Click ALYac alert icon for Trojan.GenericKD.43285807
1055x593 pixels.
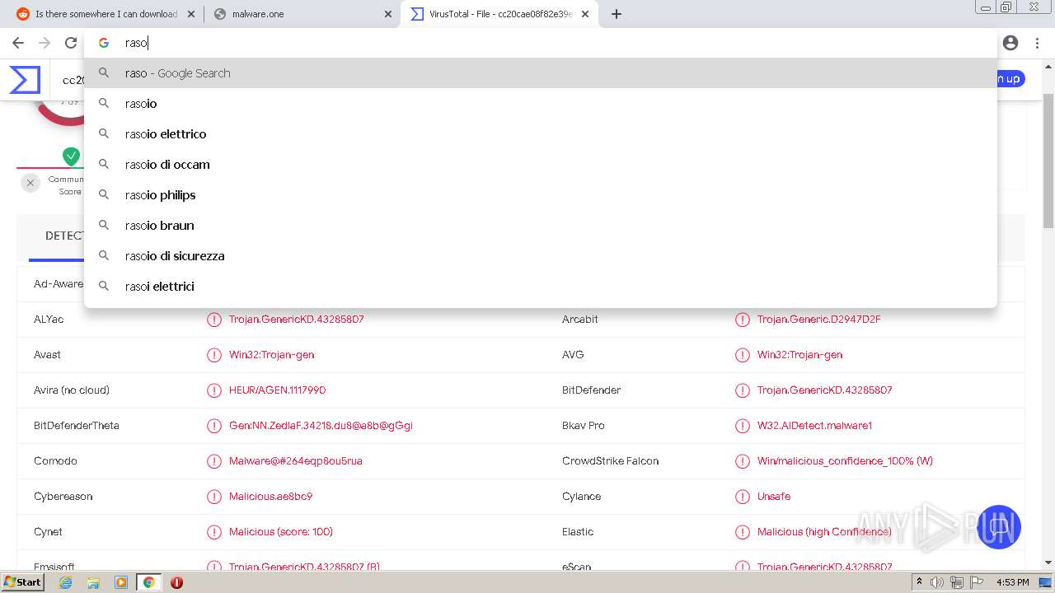pos(214,320)
